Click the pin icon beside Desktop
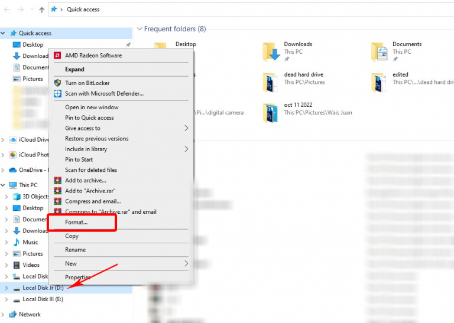 [128, 44]
